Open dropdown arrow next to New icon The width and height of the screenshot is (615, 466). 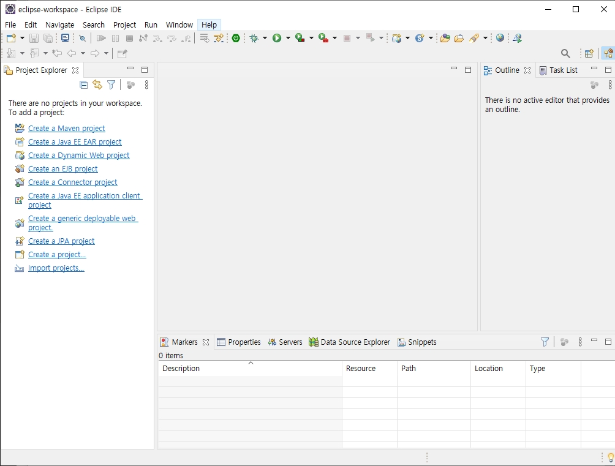pyautogui.click(x=22, y=38)
